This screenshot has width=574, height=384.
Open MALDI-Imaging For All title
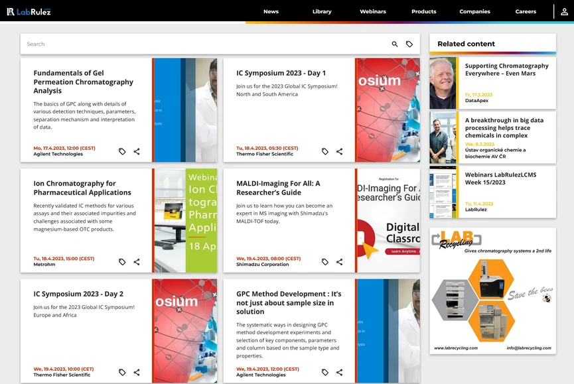pos(278,188)
